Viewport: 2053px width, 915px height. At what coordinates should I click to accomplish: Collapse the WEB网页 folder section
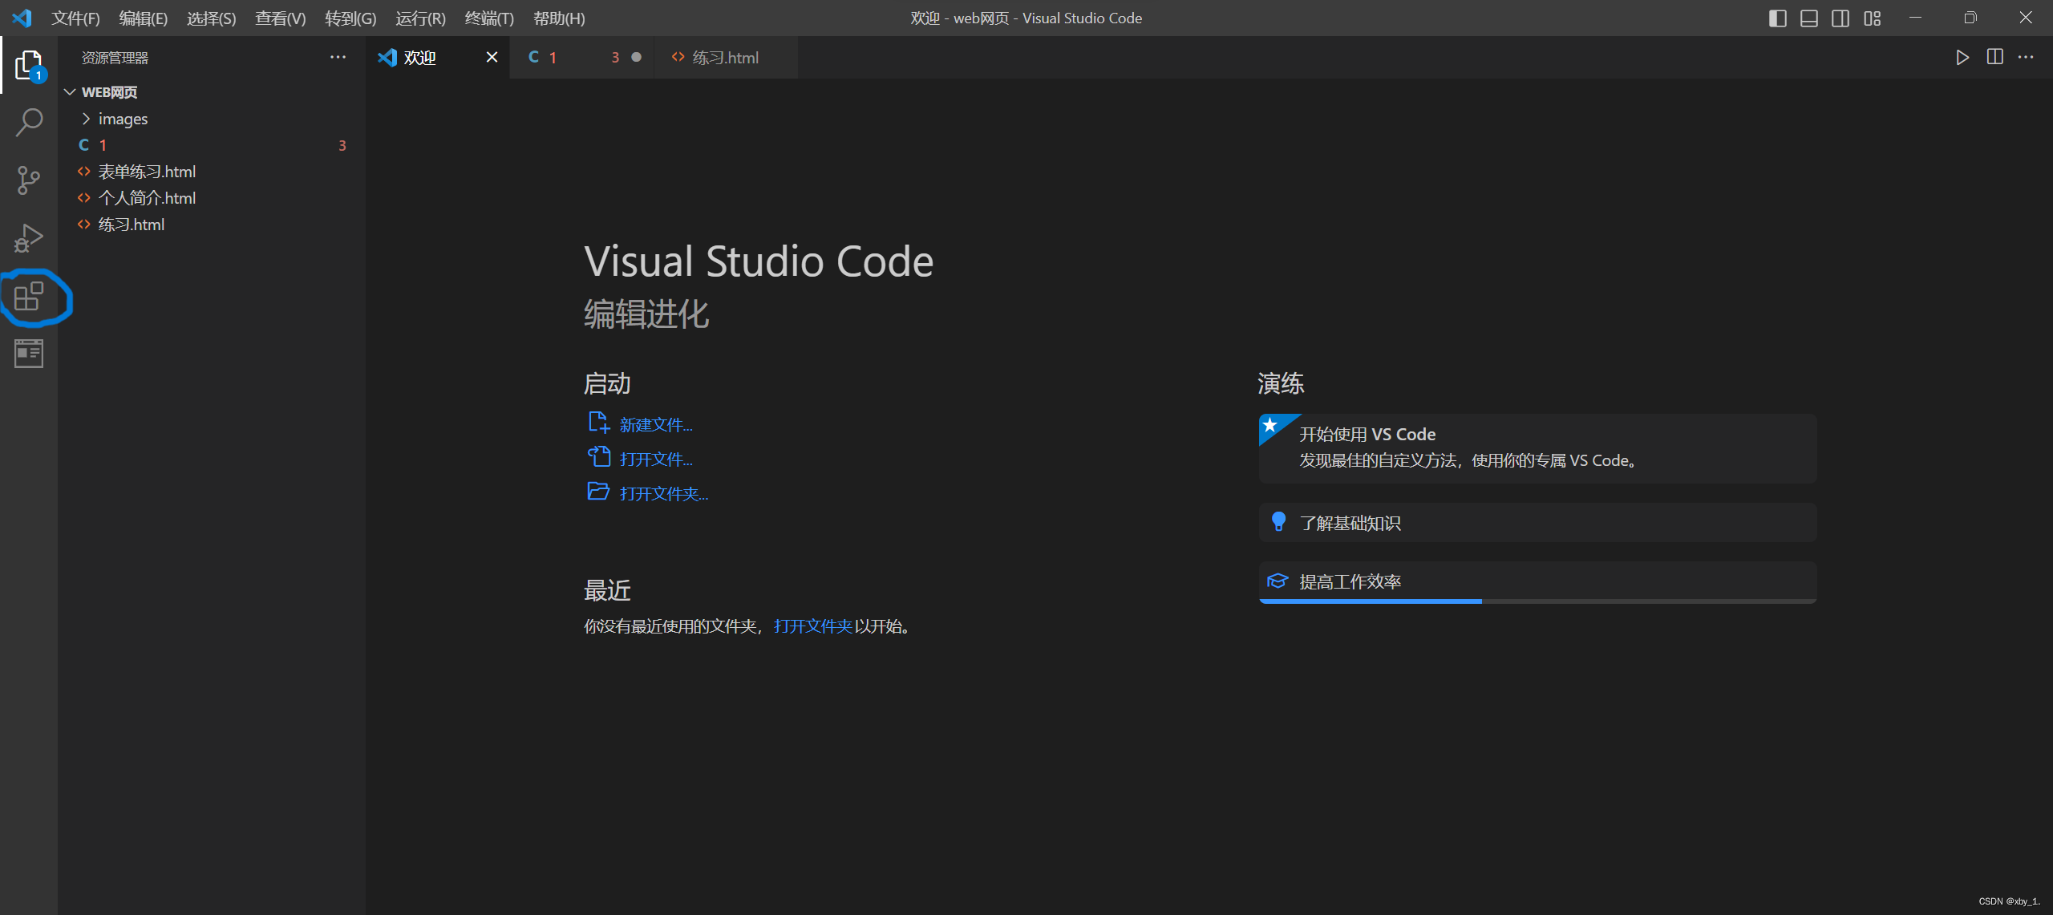pos(70,92)
